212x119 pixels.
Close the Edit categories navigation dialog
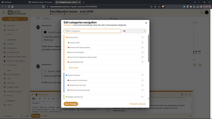click(146, 23)
